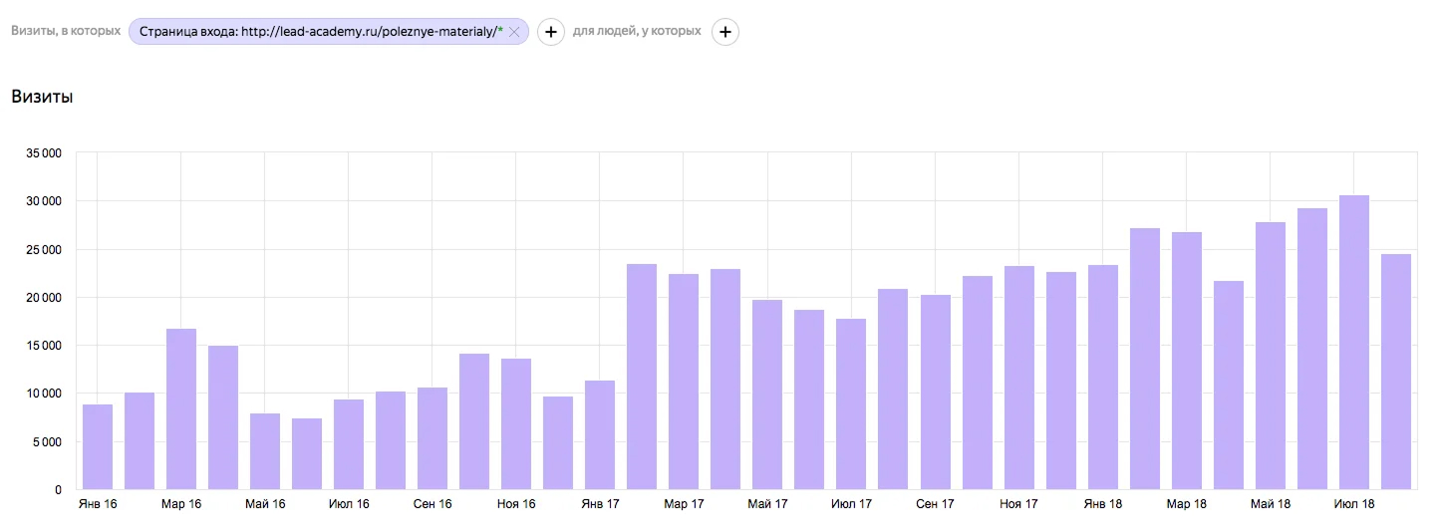This screenshot has height=532, width=1439.
Task: Select the tall bar above Мар 16
Action: [x=181, y=408]
